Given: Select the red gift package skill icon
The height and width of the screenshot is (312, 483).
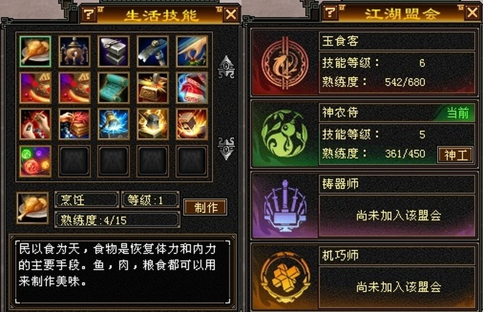Looking at the screenshot, I should point(192,88).
